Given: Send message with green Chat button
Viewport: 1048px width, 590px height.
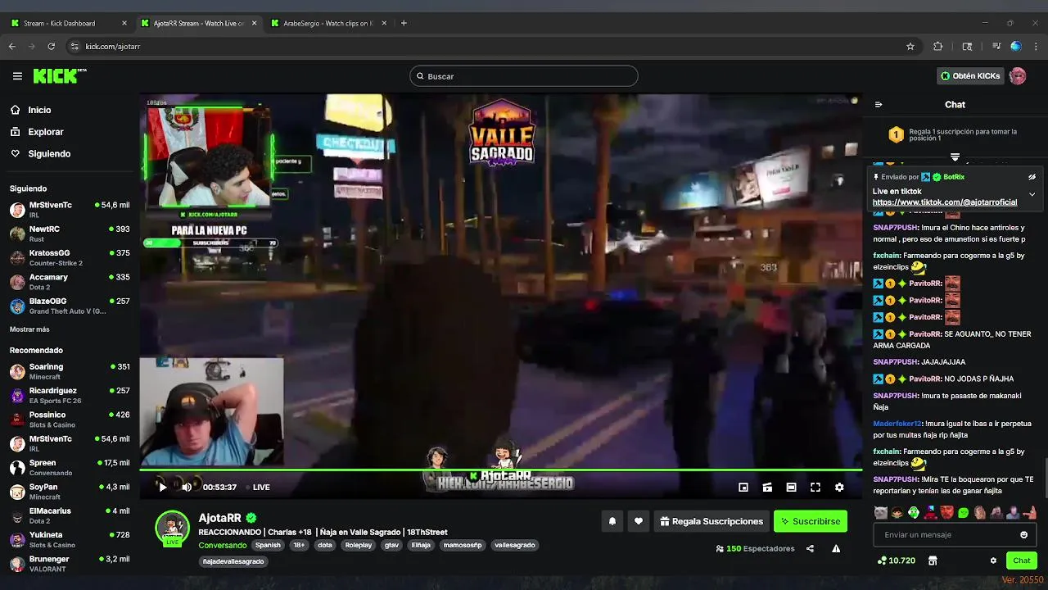Looking at the screenshot, I should 1022,560.
